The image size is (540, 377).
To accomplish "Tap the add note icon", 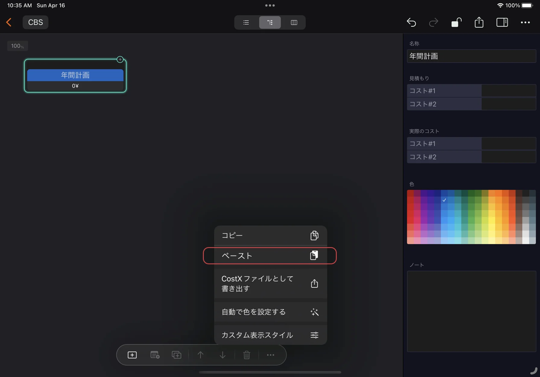I will 155,355.
